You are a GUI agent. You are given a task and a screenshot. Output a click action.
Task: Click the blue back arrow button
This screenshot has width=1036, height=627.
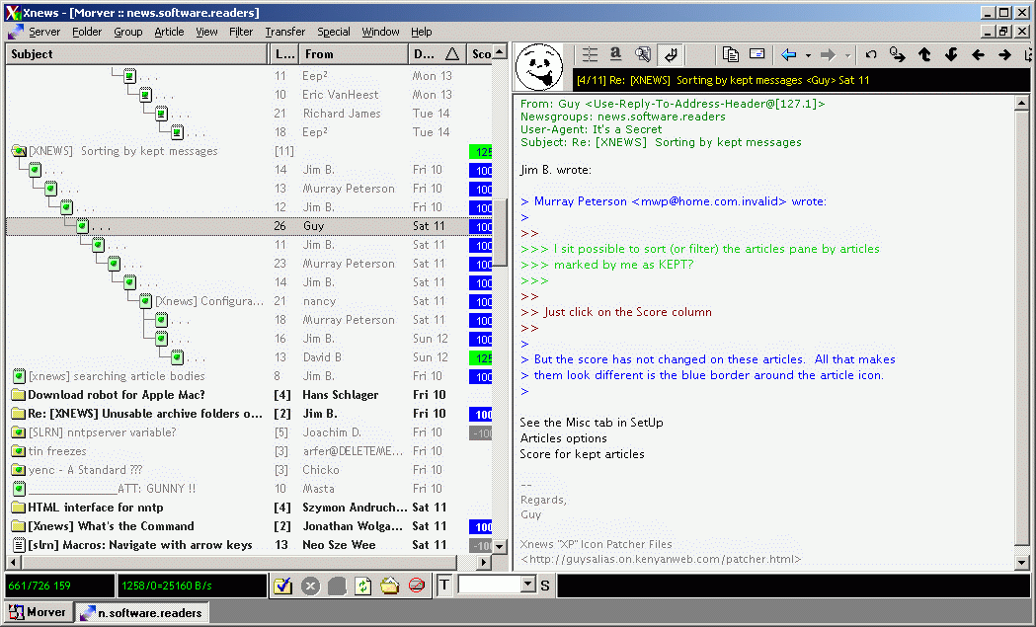click(788, 55)
